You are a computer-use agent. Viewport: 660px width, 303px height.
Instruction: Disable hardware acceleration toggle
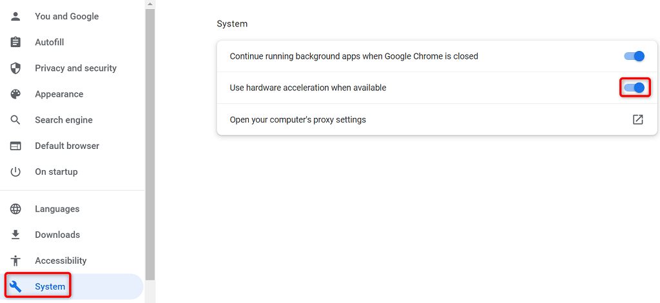point(635,88)
